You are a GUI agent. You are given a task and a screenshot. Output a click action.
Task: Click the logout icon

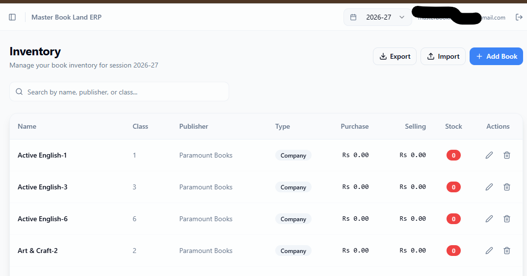(x=519, y=17)
